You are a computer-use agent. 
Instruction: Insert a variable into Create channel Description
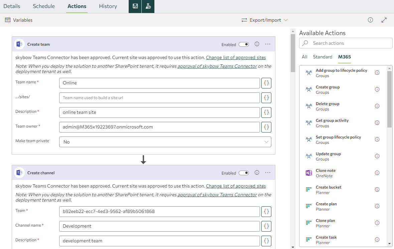[x=266, y=241]
